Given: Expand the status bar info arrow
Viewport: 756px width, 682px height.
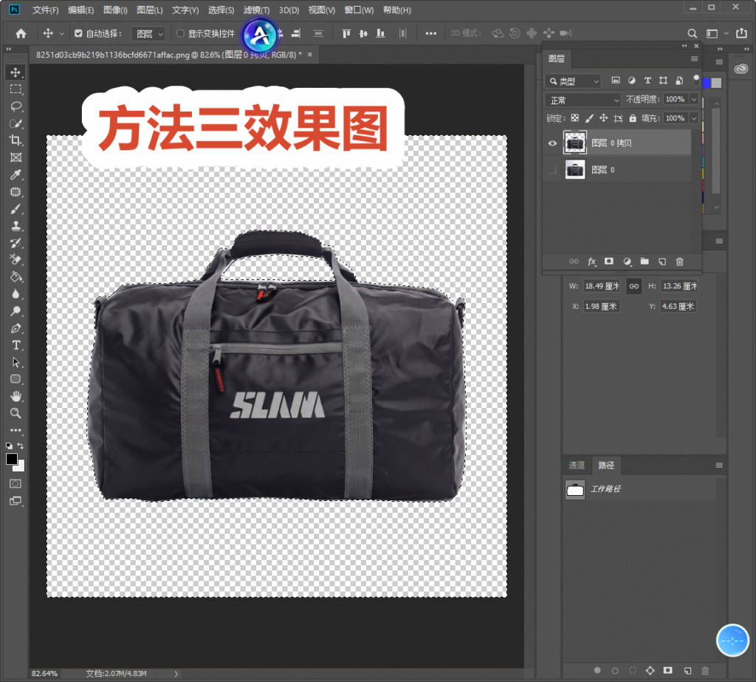Looking at the screenshot, I should [x=176, y=674].
